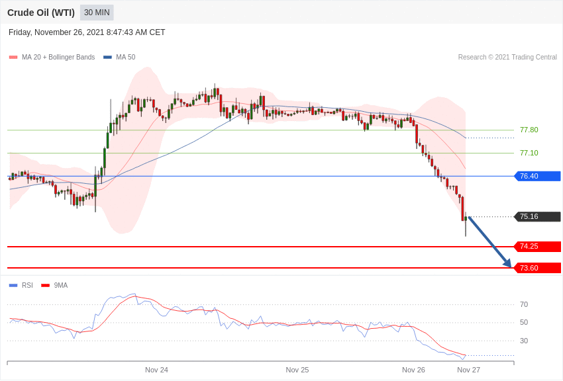The image size is (563, 381).
Task: Click the Nov 25 date axis label
Action: pyautogui.click(x=297, y=370)
